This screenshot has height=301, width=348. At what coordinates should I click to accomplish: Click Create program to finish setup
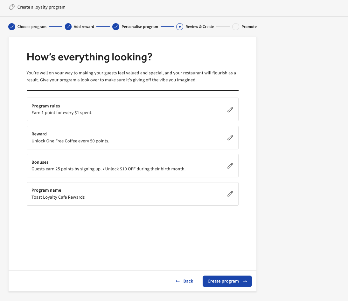[x=227, y=281]
